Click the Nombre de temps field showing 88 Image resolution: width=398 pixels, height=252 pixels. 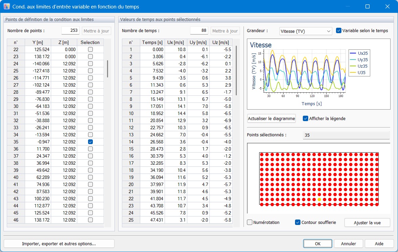tap(199, 30)
